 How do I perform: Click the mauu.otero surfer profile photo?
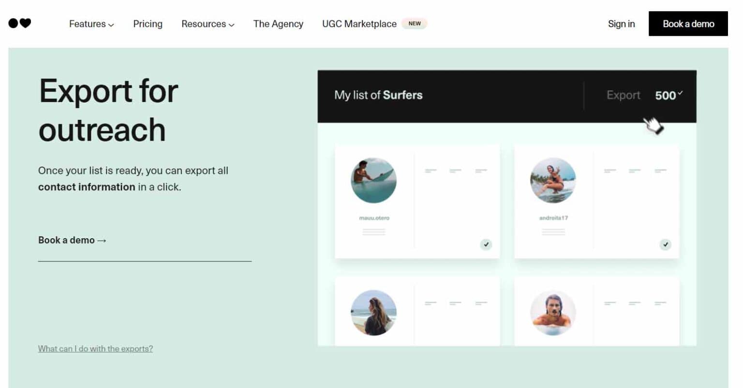tap(373, 180)
